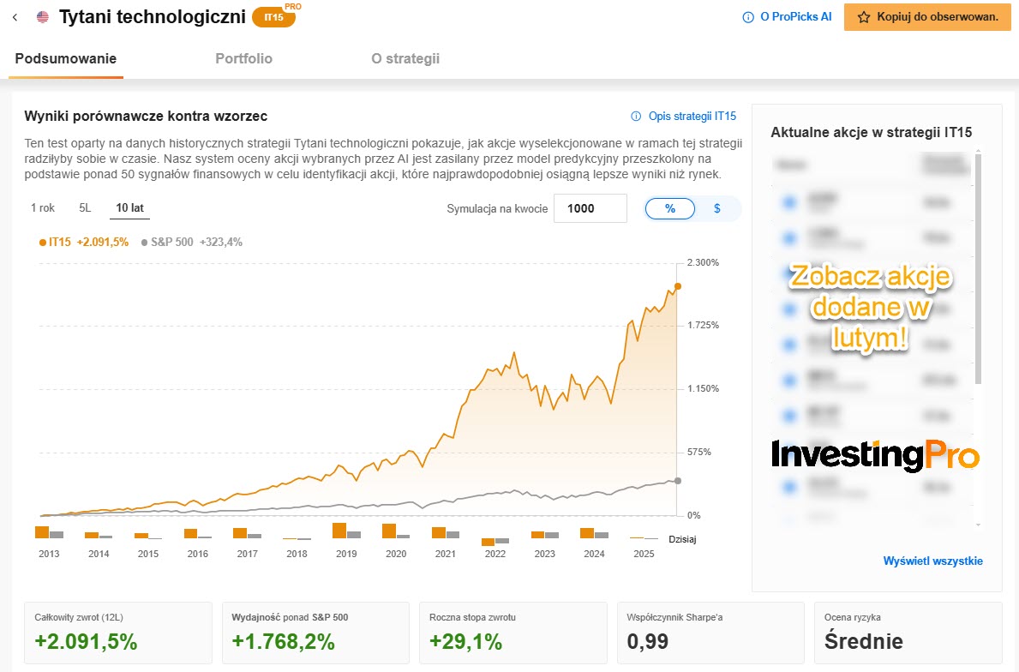Select the 5L time range

click(85, 208)
